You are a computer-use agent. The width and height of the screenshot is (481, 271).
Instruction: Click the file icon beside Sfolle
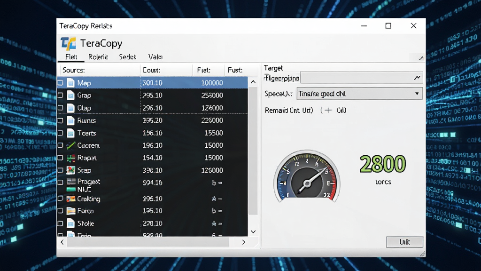coord(70,223)
